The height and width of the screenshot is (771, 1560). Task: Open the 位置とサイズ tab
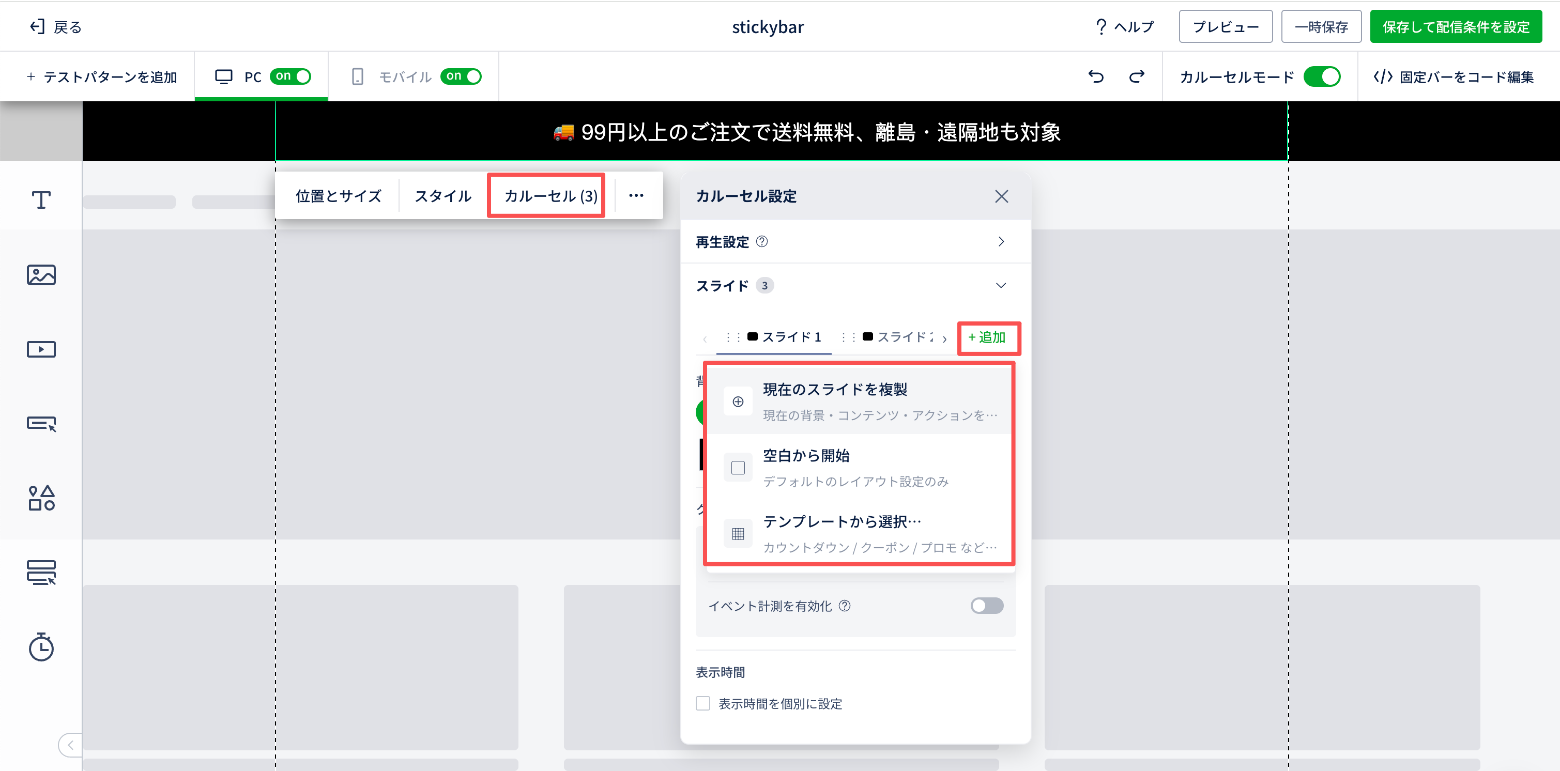tap(339, 196)
